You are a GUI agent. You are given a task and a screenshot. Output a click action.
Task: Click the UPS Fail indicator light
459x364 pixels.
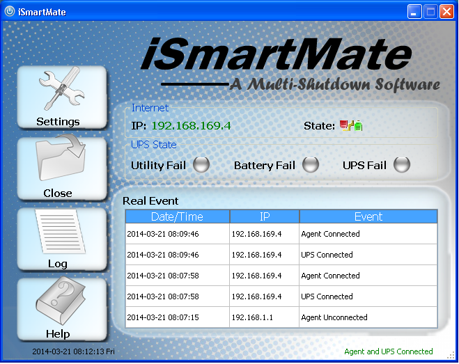(402, 165)
